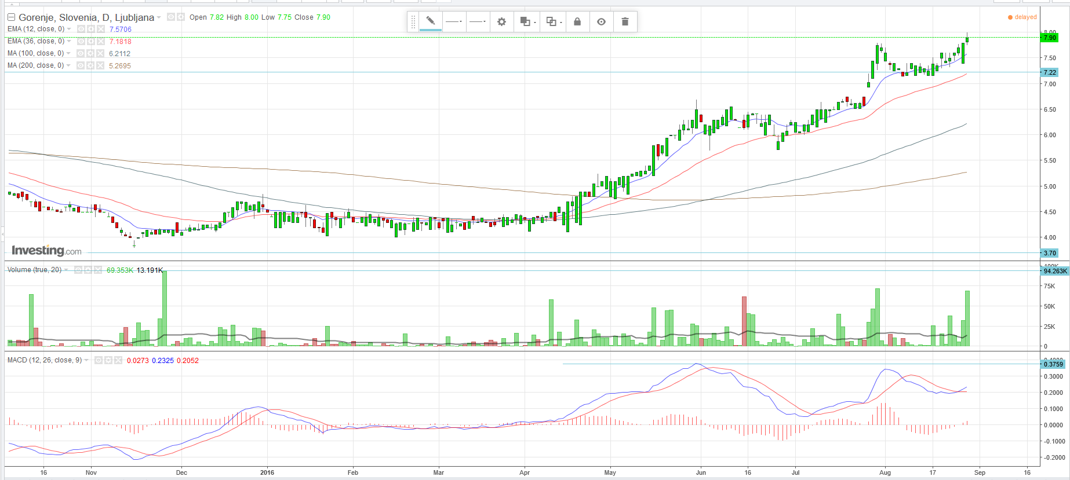Click the MACD (12, 26, close, 9) label

(x=45, y=360)
